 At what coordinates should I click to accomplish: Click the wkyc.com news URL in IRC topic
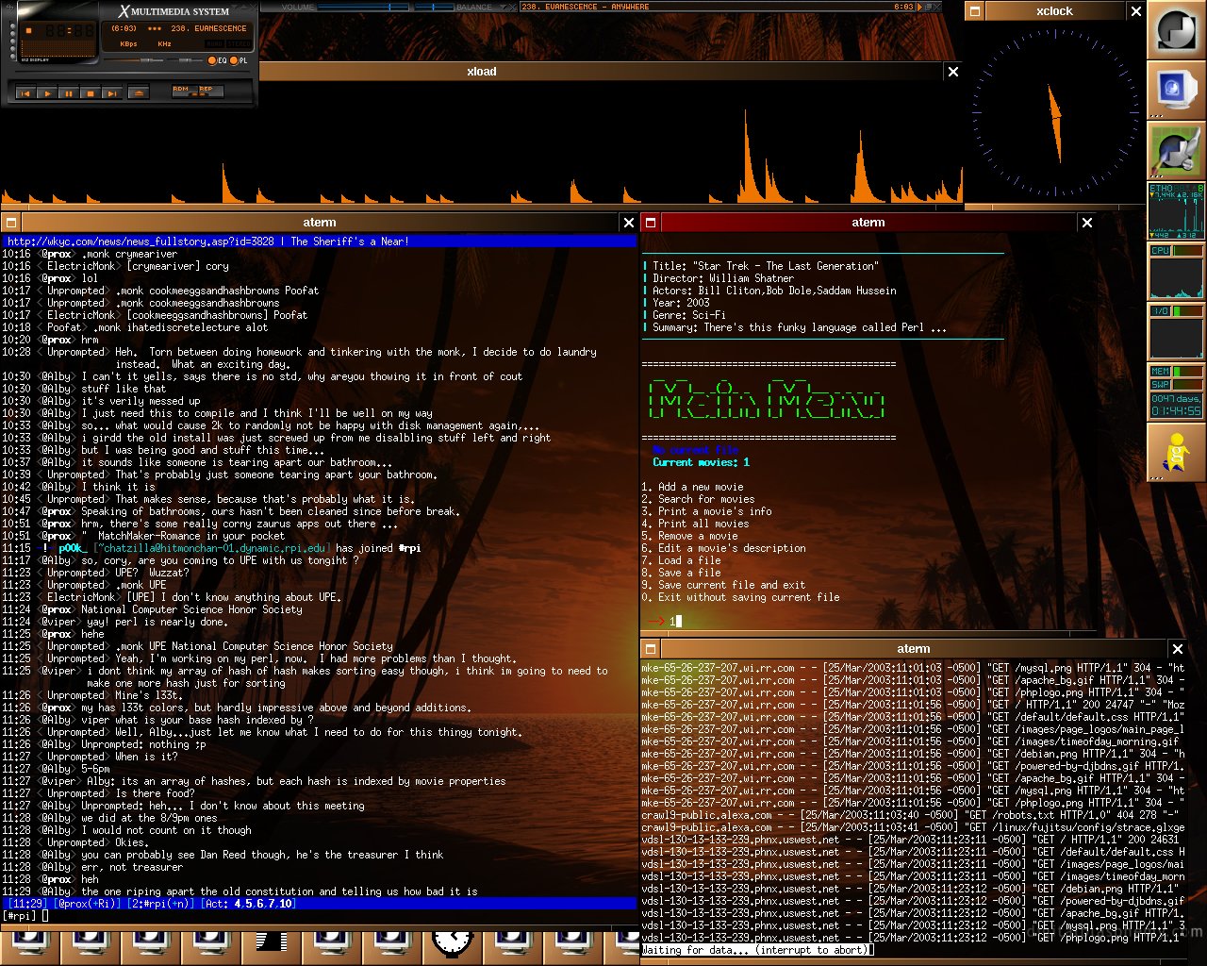[141, 241]
